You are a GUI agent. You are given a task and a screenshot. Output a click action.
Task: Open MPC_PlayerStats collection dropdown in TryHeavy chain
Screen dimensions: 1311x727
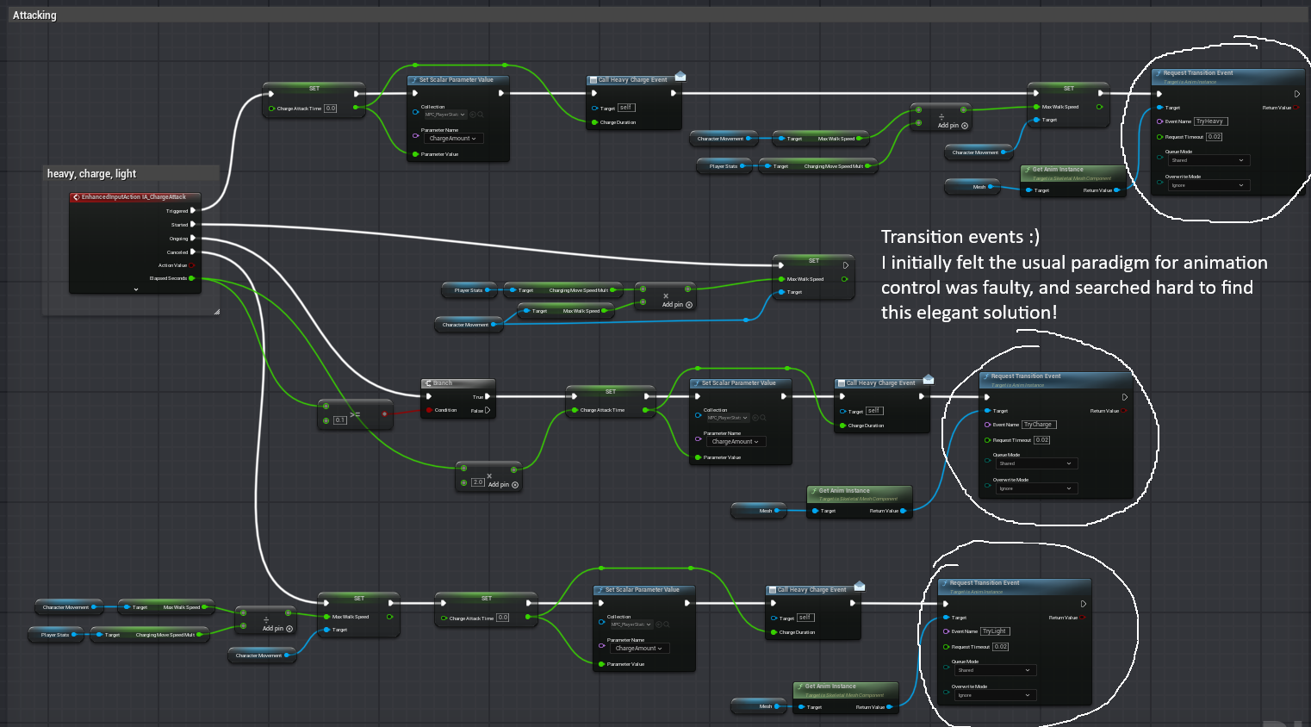pos(444,115)
